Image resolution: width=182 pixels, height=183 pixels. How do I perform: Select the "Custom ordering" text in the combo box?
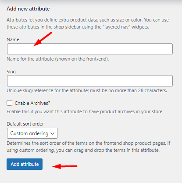coord(29,133)
